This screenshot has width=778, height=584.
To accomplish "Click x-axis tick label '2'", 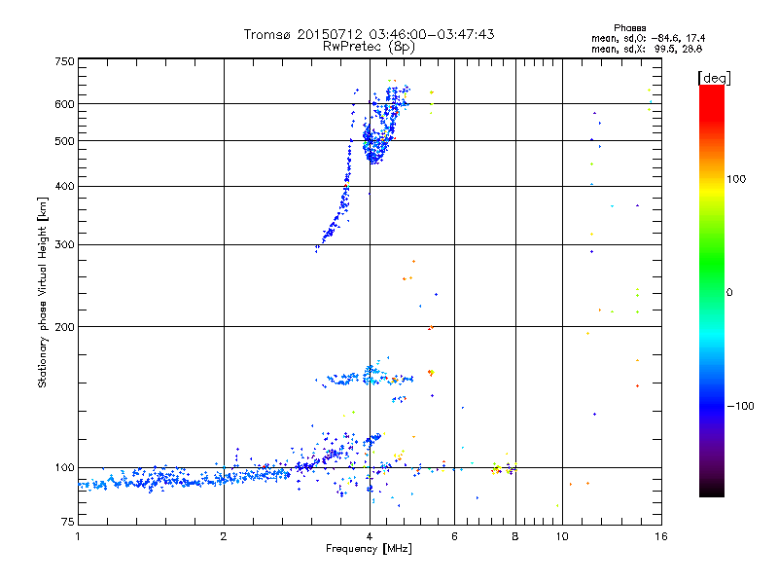I will tap(224, 536).
